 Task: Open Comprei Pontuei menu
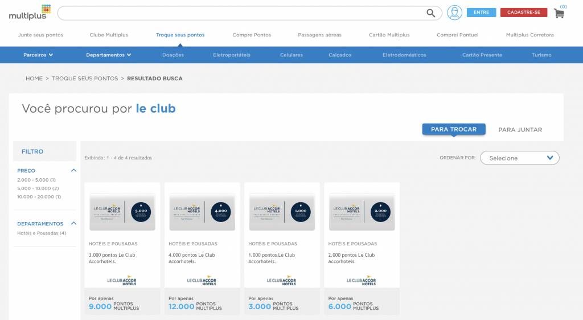coord(457,35)
